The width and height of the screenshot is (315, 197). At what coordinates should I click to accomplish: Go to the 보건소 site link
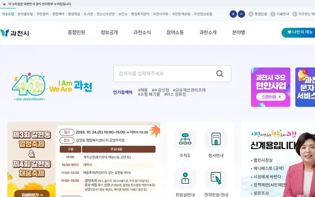(123, 14)
